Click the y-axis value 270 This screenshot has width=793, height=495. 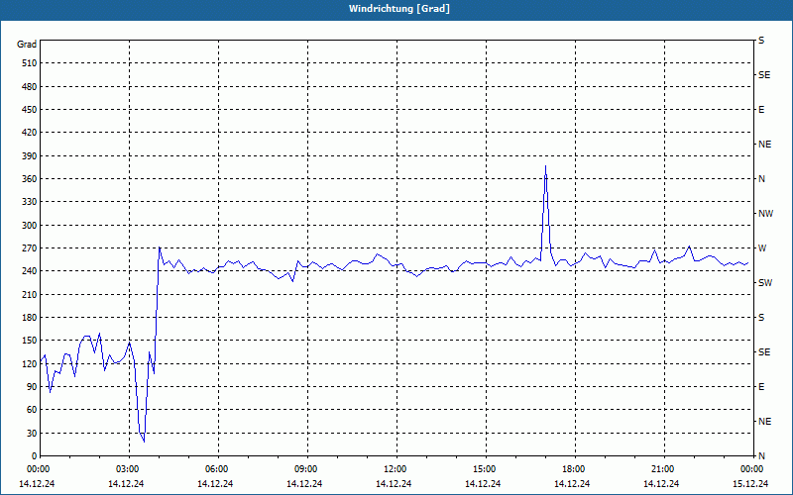pos(30,248)
